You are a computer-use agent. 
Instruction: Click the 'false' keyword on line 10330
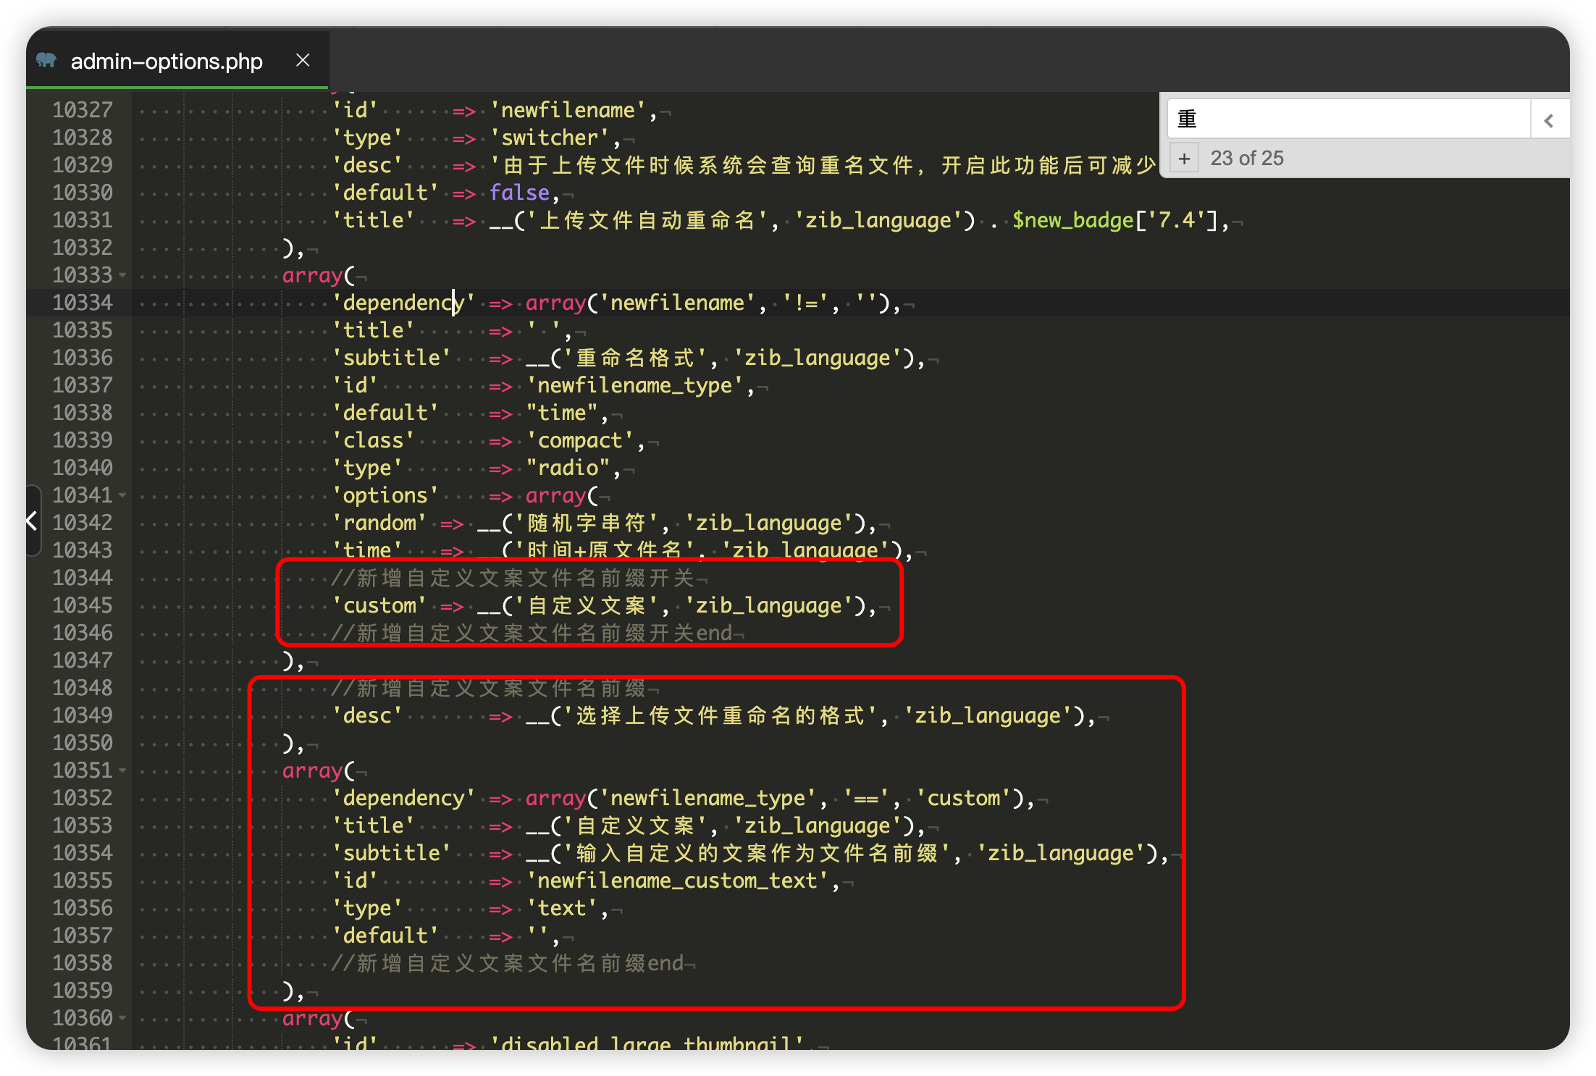point(519,193)
